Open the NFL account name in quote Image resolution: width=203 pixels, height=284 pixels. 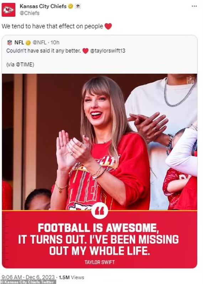pos(19,43)
